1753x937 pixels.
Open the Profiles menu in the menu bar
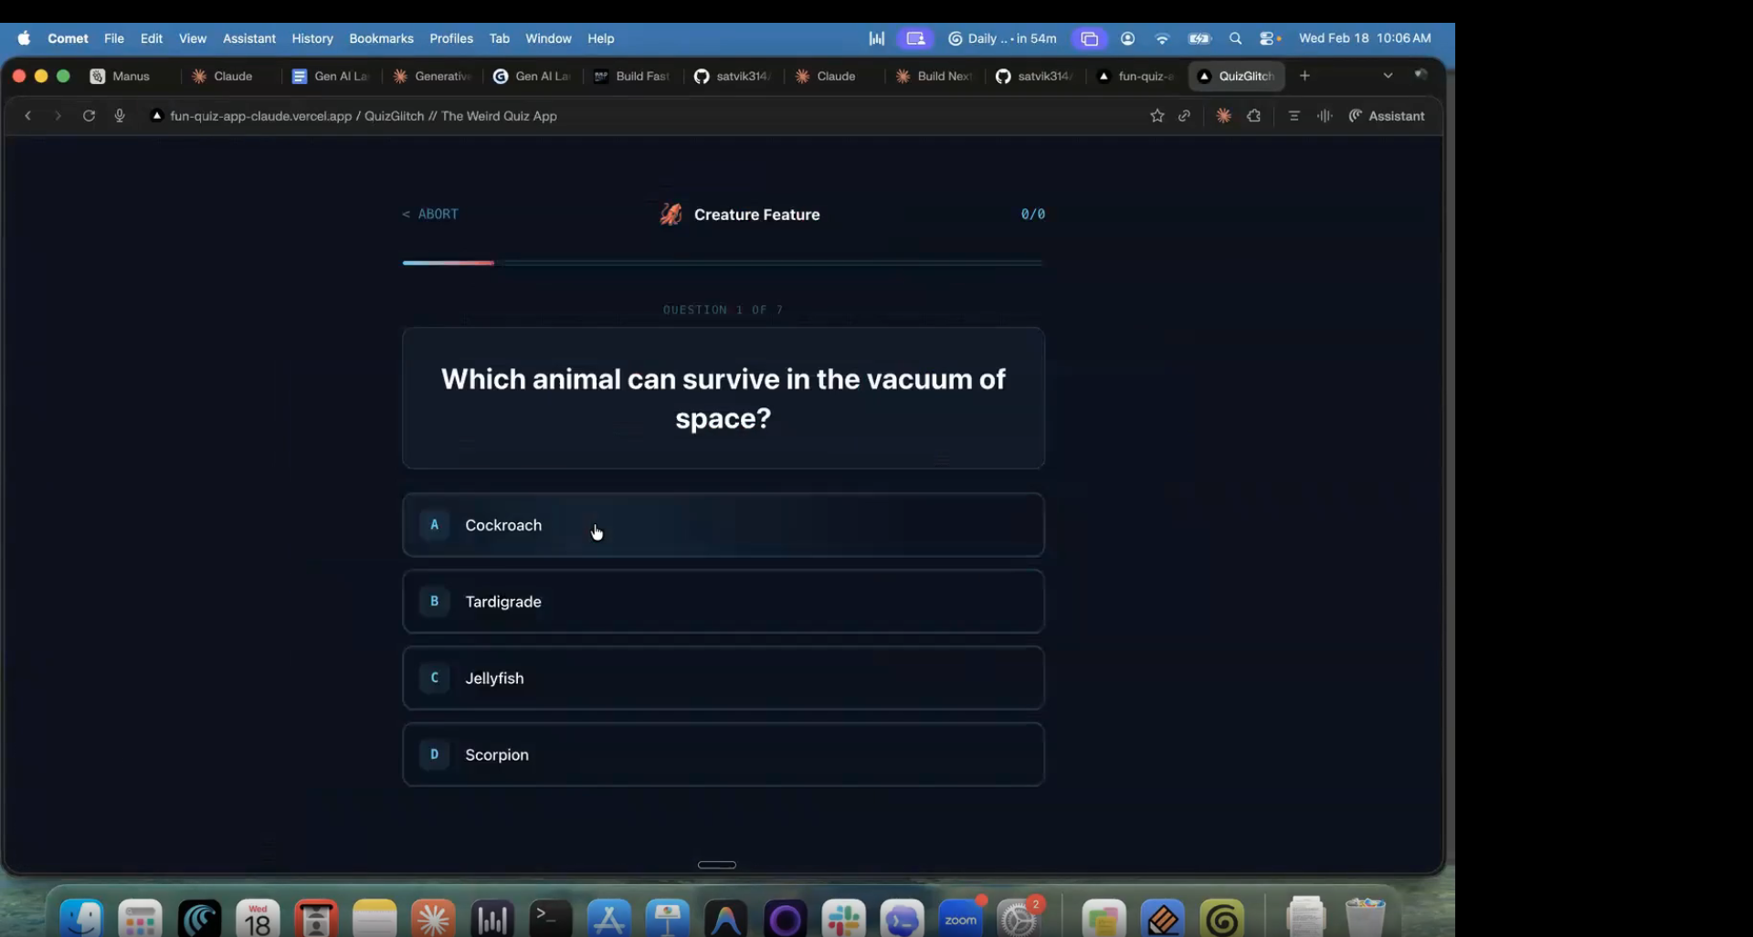coord(451,38)
